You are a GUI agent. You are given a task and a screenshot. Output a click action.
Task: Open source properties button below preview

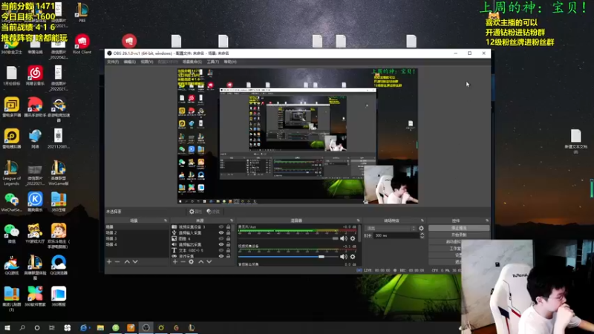196,212
